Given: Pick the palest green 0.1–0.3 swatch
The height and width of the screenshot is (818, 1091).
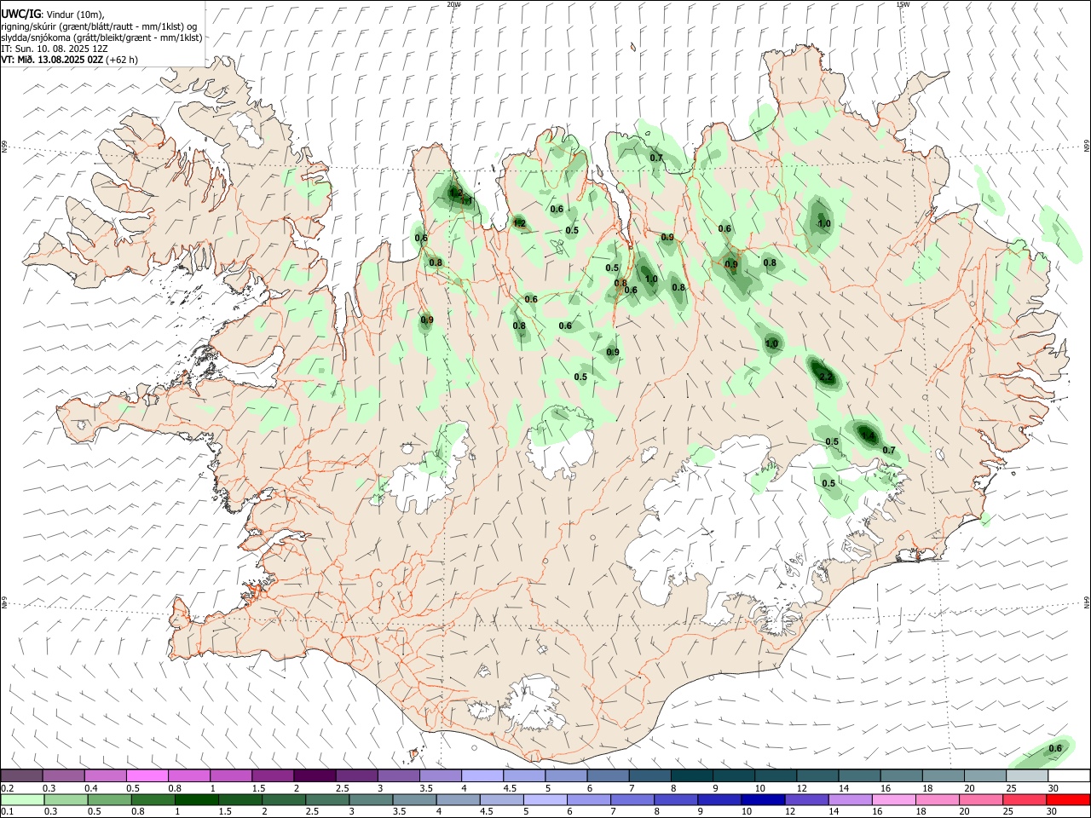Looking at the screenshot, I should coord(23,799).
